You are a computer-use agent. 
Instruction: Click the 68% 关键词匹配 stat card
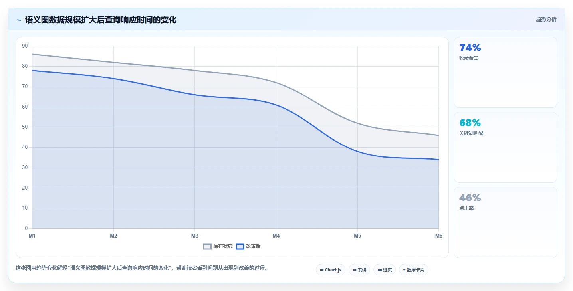click(x=505, y=147)
